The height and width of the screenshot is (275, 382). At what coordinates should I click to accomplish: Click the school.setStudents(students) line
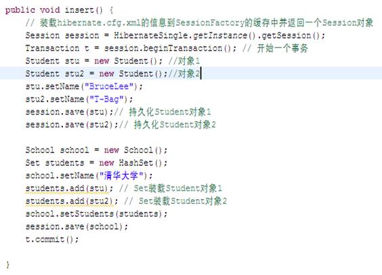pos(96,214)
